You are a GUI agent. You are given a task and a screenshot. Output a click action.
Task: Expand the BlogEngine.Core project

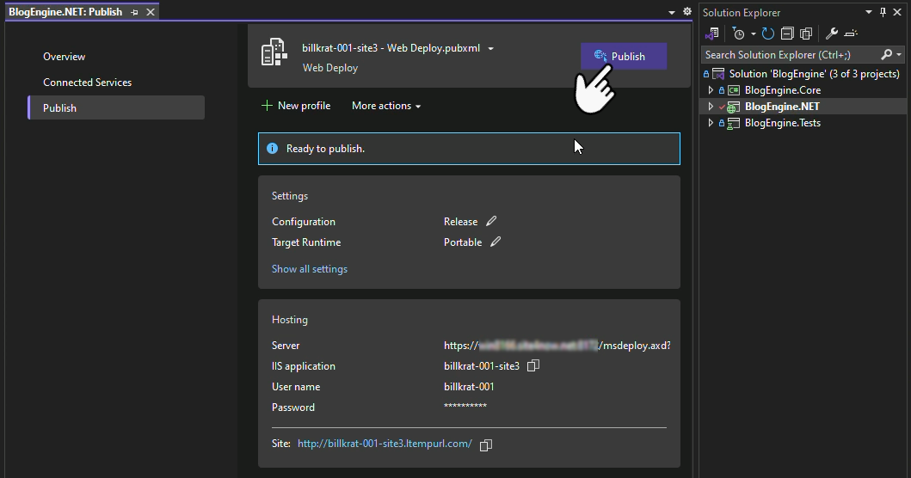pos(710,90)
